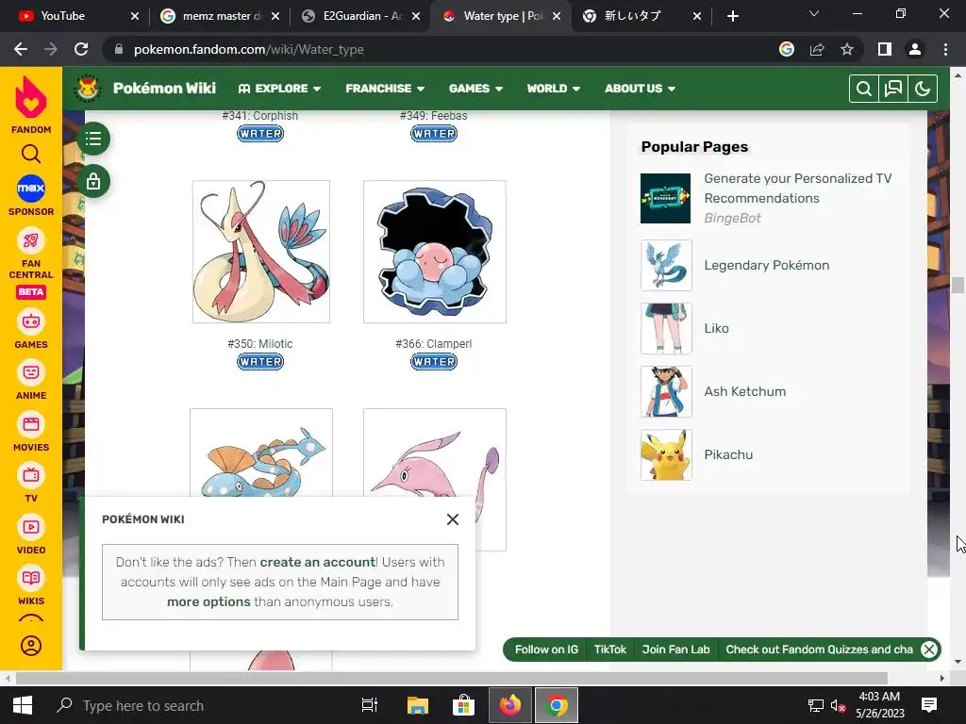Click the site lock icon in address bar

[119, 49]
